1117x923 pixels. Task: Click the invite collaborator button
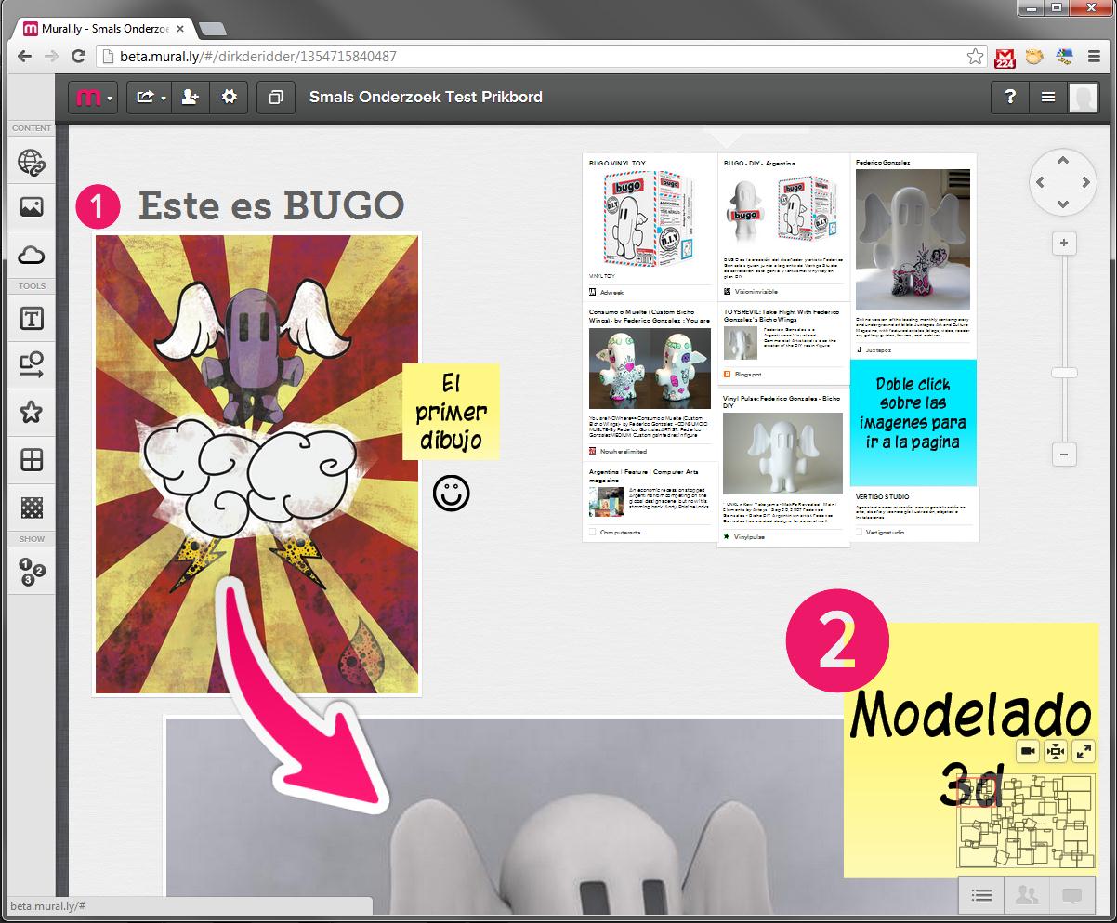[x=190, y=98]
